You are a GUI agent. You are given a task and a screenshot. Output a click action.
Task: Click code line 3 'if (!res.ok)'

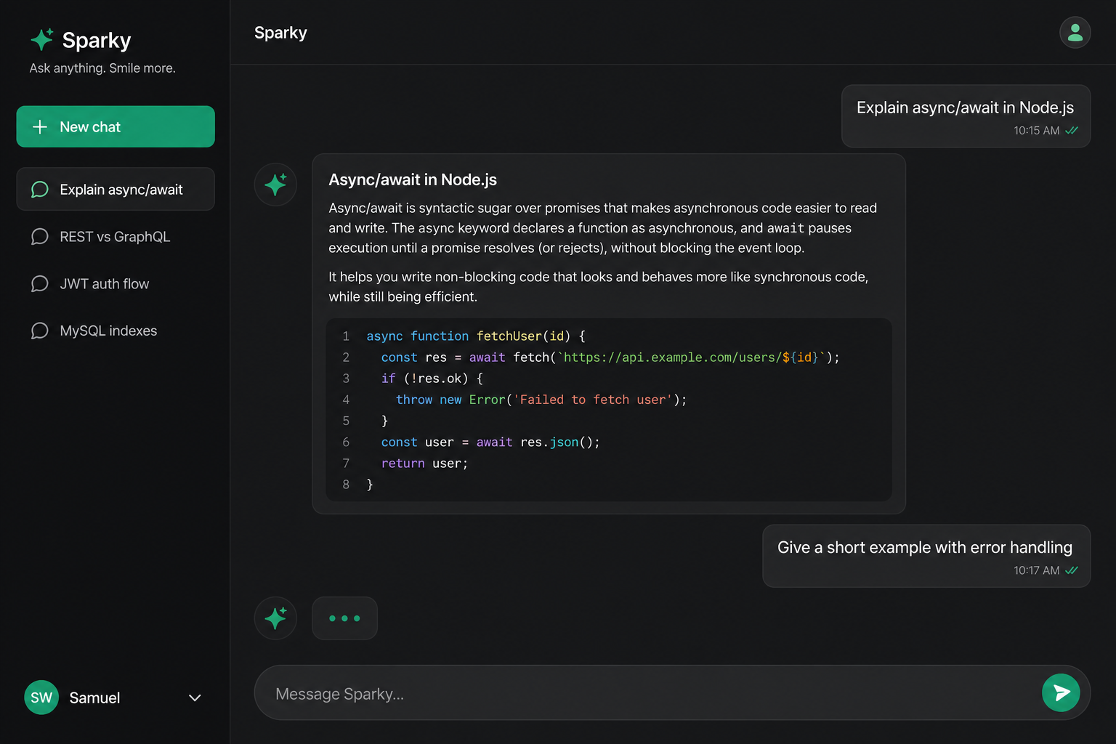pos(432,379)
